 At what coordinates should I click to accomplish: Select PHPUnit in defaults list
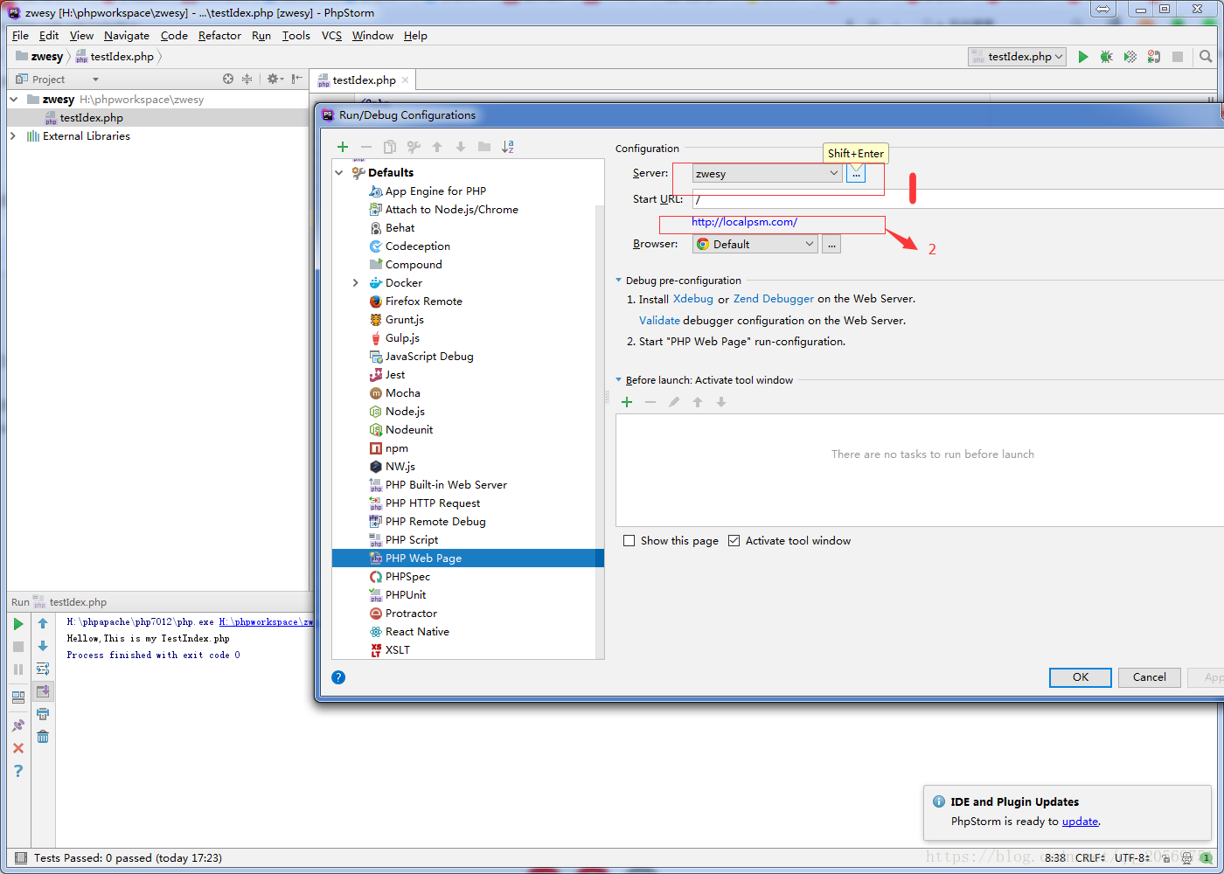(406, 595)
